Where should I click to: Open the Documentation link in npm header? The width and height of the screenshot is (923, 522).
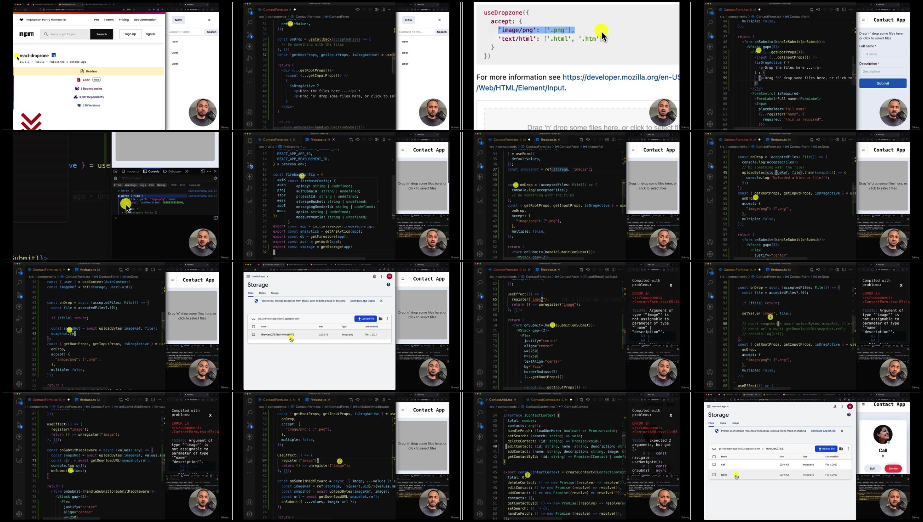click(x=145, y=20)
